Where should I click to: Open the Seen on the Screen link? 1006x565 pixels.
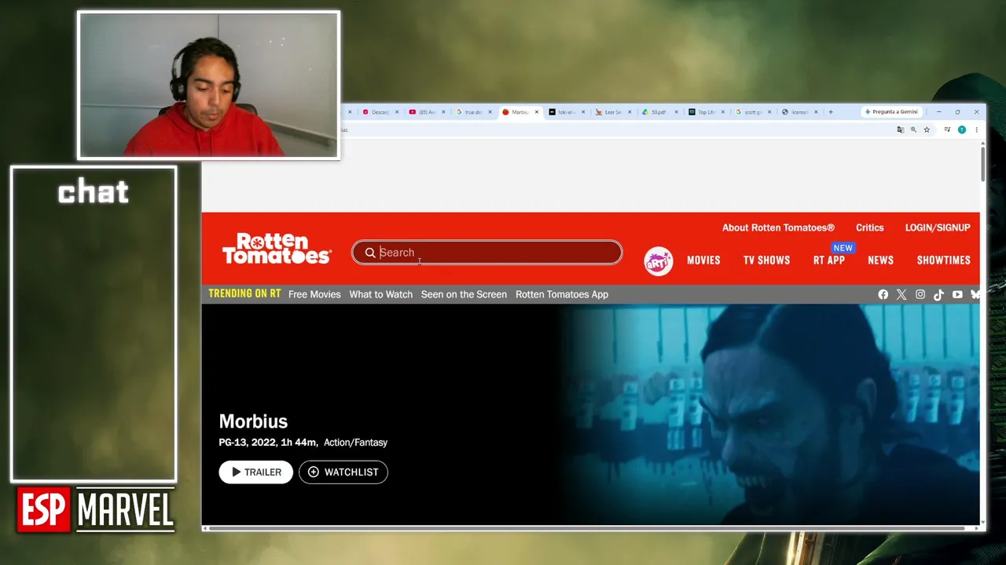[x=464, y=294]
